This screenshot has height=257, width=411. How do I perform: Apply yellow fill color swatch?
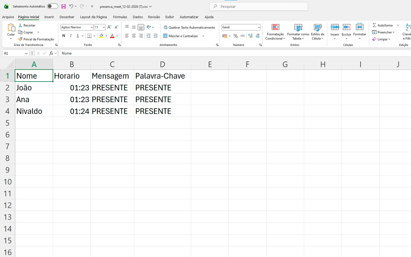click(101, 36)
